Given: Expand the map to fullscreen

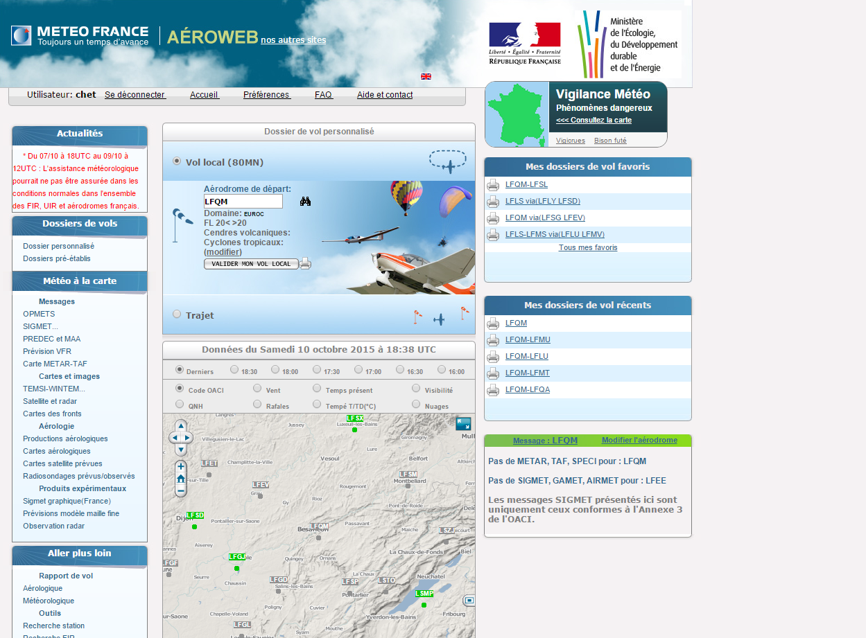Looking at the screenshot, I should pyautogui.click(x=463, y=424).
